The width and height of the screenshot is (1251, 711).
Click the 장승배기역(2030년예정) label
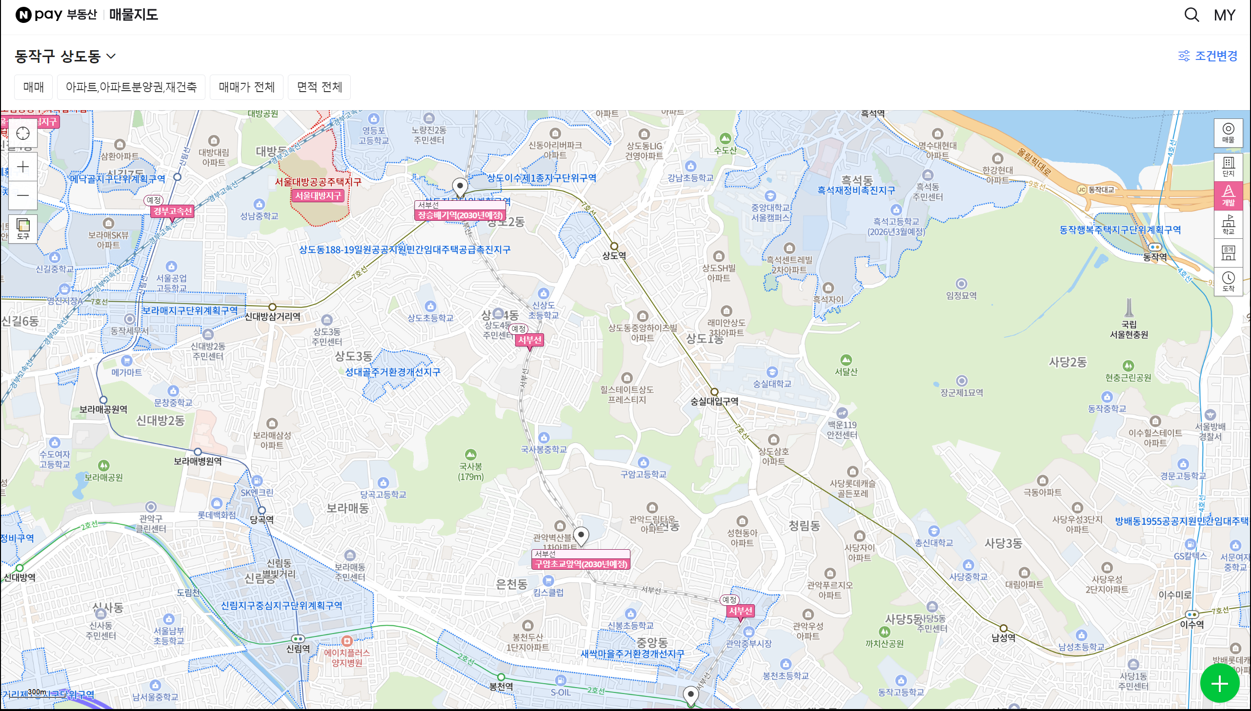[x=460, y=215]
